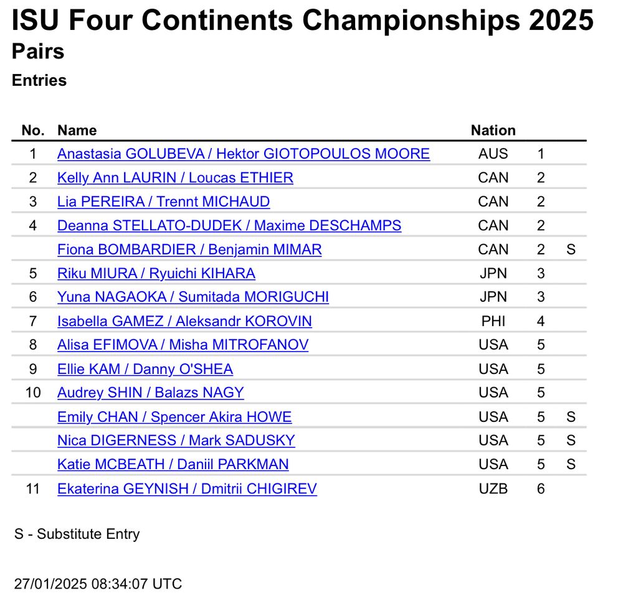
Task: Select Fiona BOMBARDIER / Benjamin MIMAR link
Action: [x=189, y=249]
